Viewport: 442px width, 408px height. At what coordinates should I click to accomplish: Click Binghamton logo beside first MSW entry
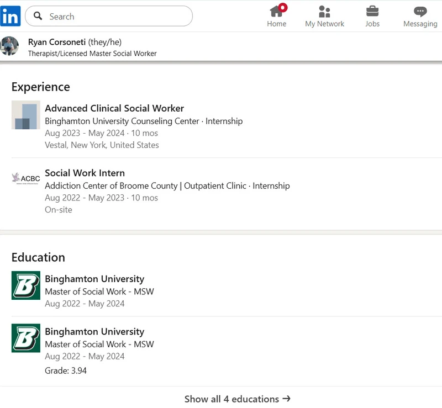(x=26, y=285)
